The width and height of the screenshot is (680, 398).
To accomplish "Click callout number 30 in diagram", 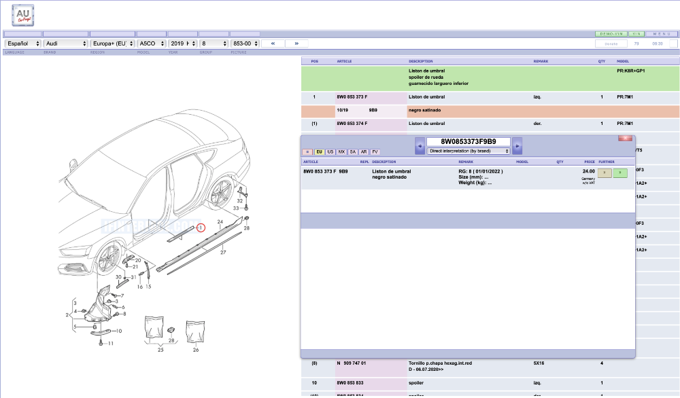I will click(118, 276).
